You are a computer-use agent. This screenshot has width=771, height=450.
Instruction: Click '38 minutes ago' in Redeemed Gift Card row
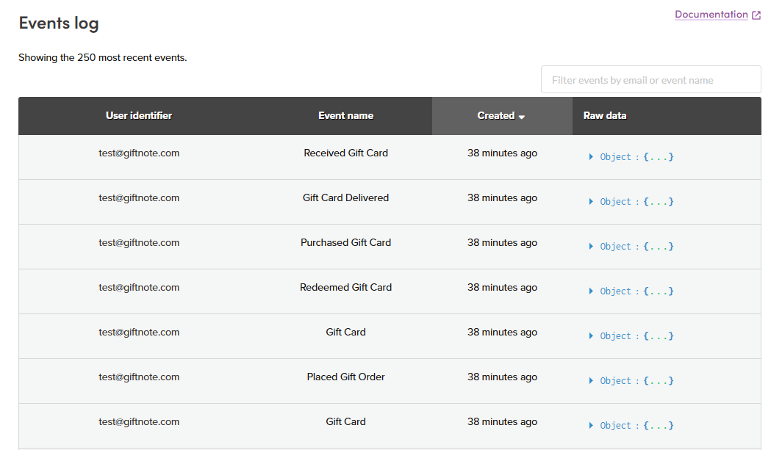[502, 287]
